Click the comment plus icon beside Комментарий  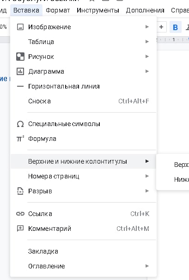[20, 229]
